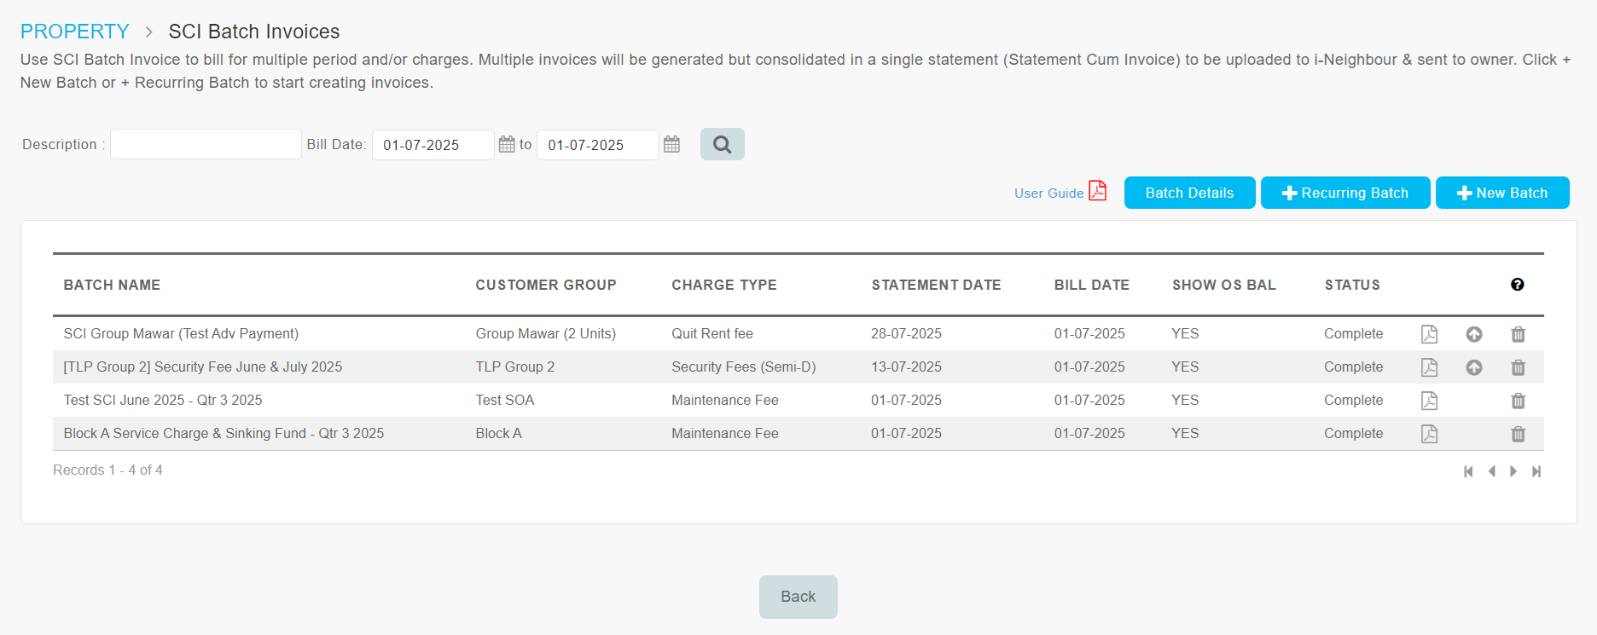Click the help question mark icon in table header
The width and height of the screenshot is (1597, 635).
[x=1517, y=285]
